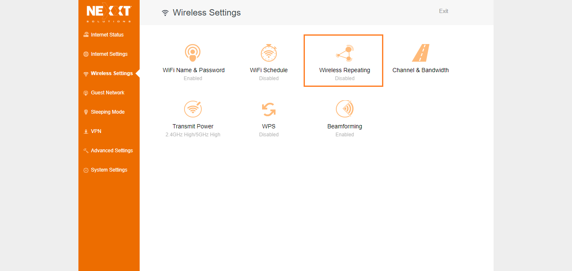The image size is (572, 271).
Task: Open the WPS sync arrows icon
Action: 269,109
